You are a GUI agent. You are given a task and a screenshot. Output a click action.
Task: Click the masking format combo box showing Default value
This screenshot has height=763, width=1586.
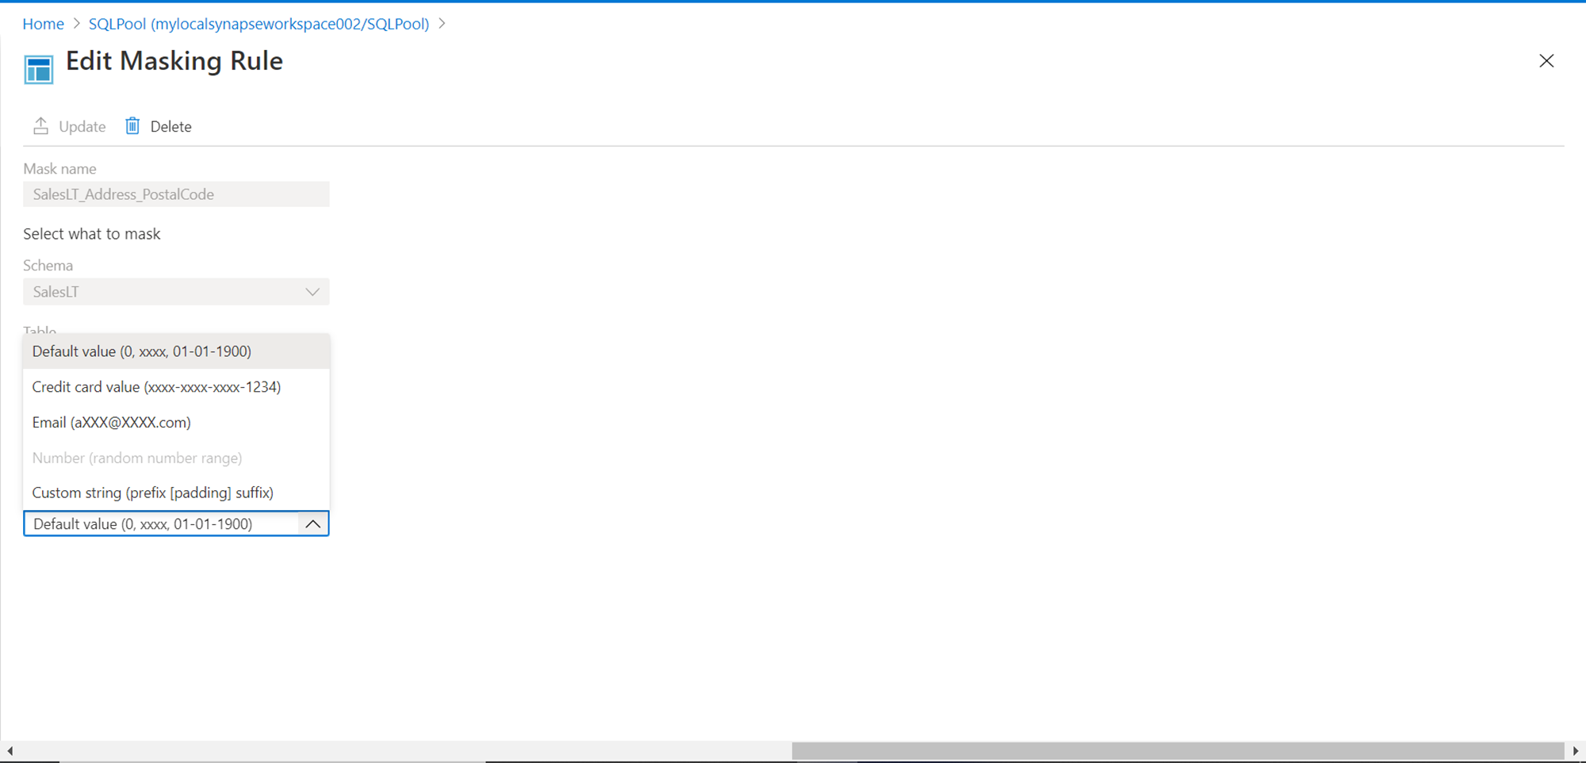(x=176, y=523)
